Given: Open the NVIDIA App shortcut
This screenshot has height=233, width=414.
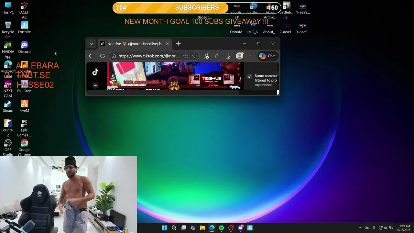Looking at the screenshot, I should pyautogui.click(x=8, y=50).
